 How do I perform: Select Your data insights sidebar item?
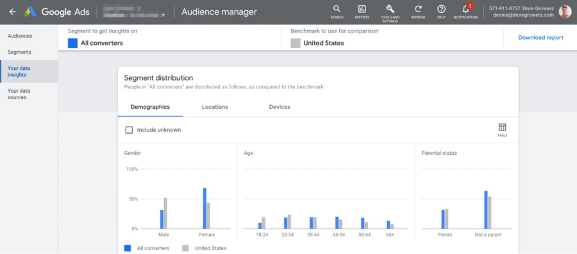coord(29,72)
